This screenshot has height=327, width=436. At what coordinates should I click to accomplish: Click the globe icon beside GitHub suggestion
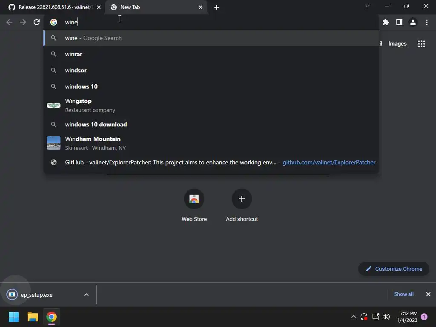click(x=54, y=162)
